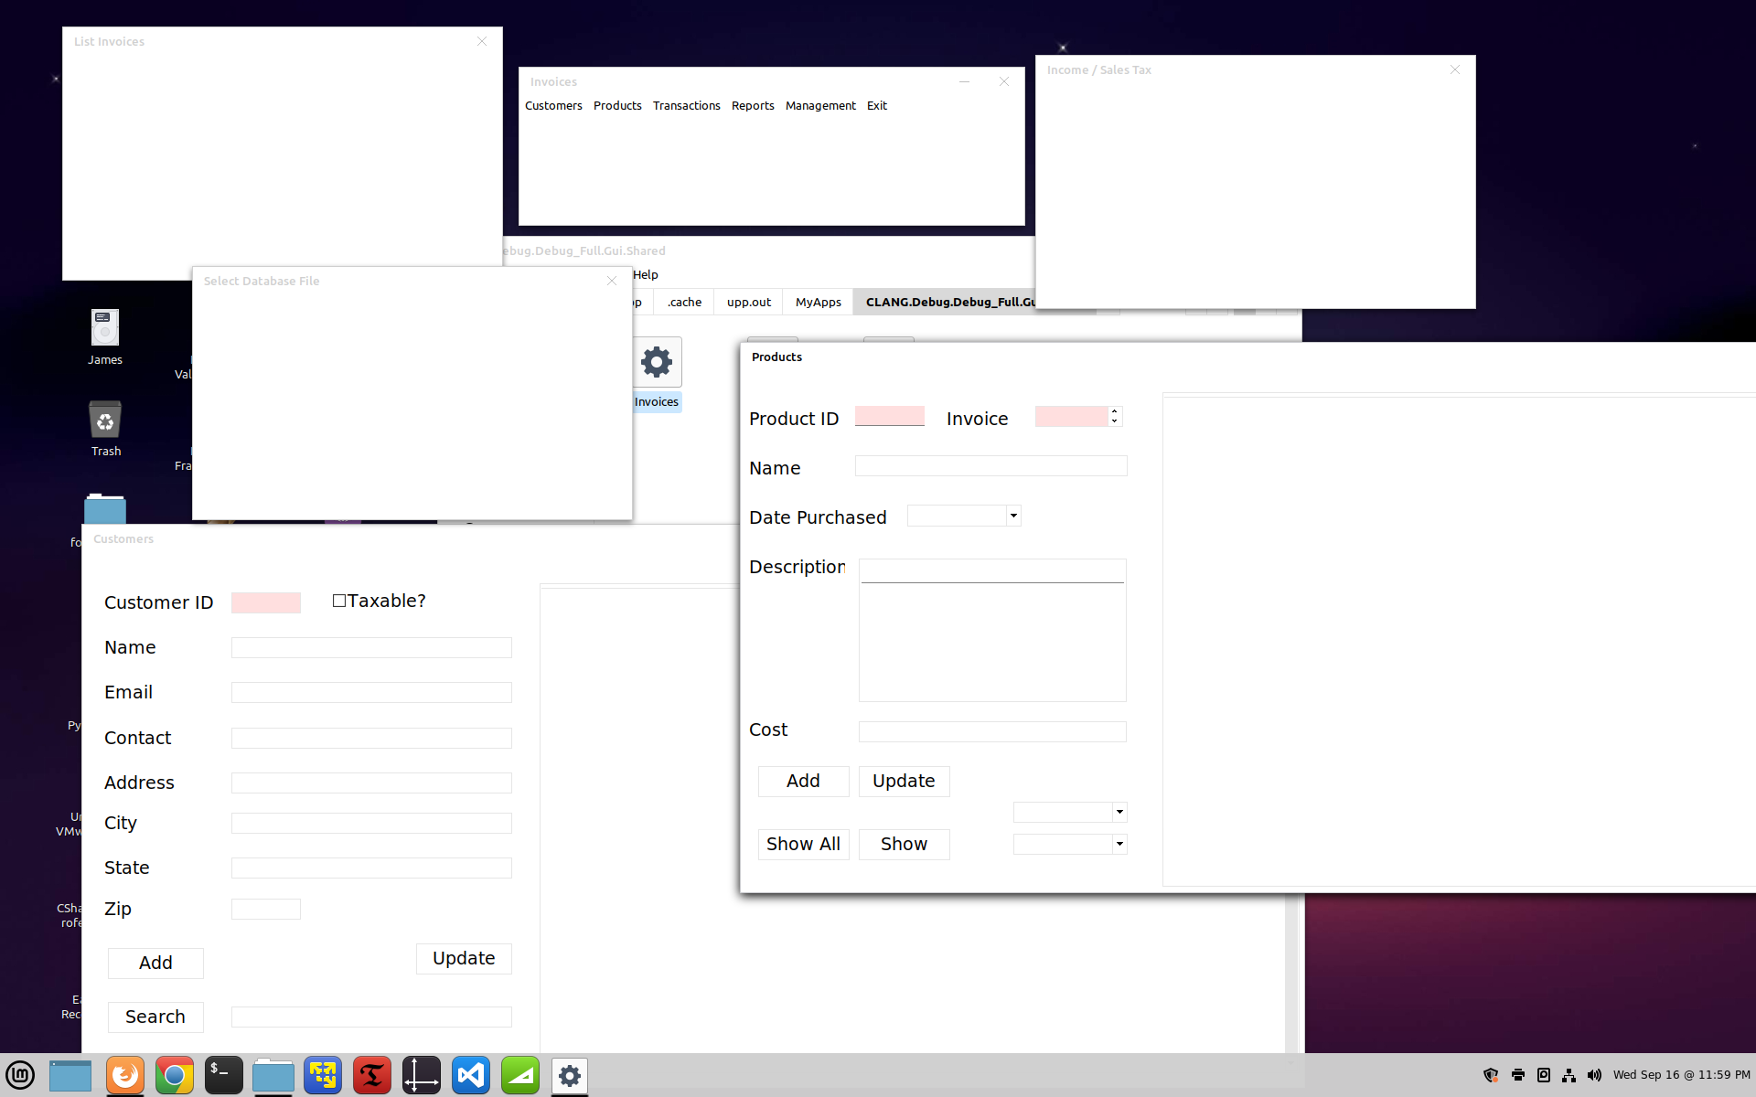Click the Show All button in Products
This screenshot has height=1097, width=1756.
(803, 844)
